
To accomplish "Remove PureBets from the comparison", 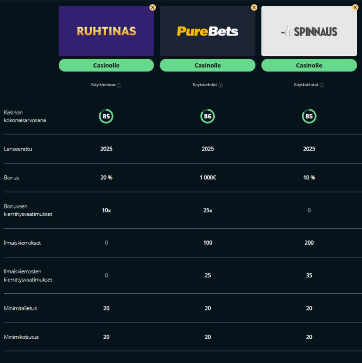I will coord(254,7).
